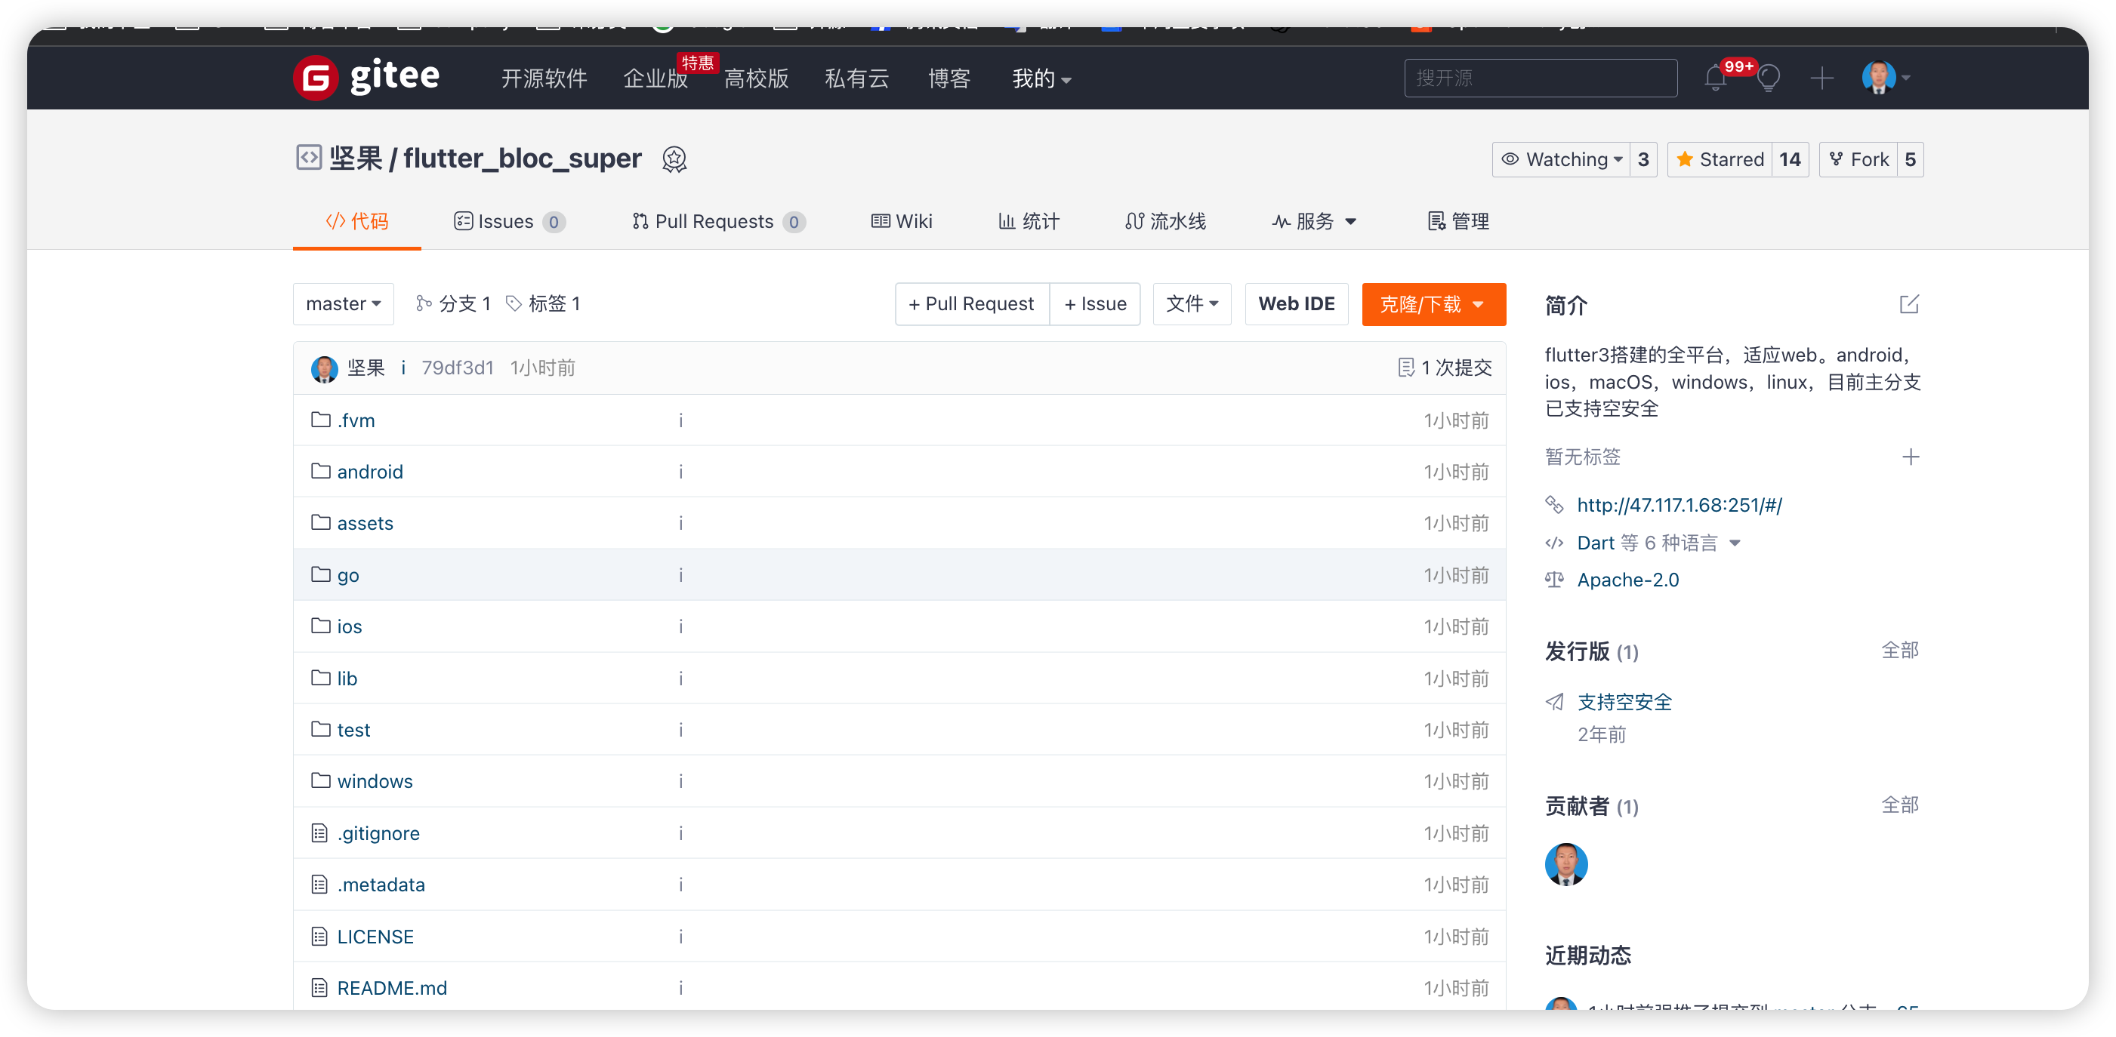Click the 高校版 header menu item
Screen dimensions: 2116x1037
[x=757, y=78]
